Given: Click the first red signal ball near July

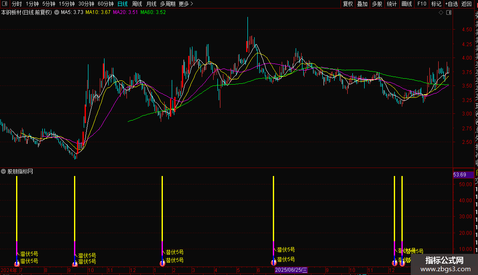Looking at the screenshot, I should [17, 264].
